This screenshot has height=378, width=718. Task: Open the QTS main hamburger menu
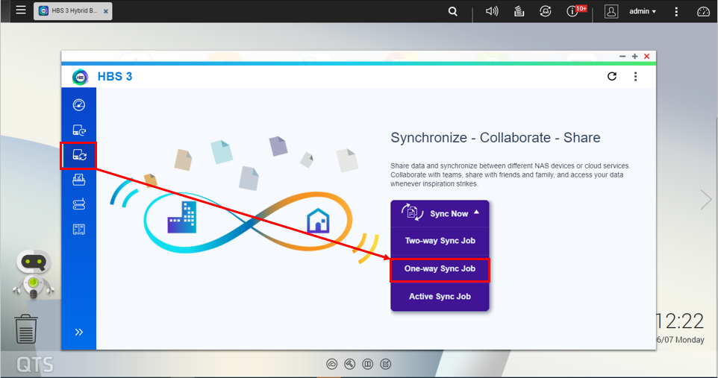pos(20,10)
